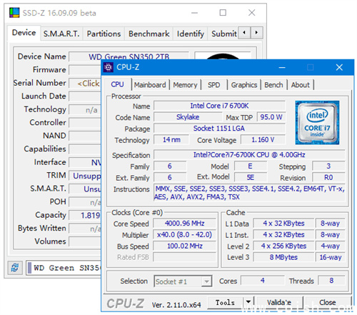357x315 pixels.
Task: Open the Tools dropdown arrow
Action: coord(248,302)
